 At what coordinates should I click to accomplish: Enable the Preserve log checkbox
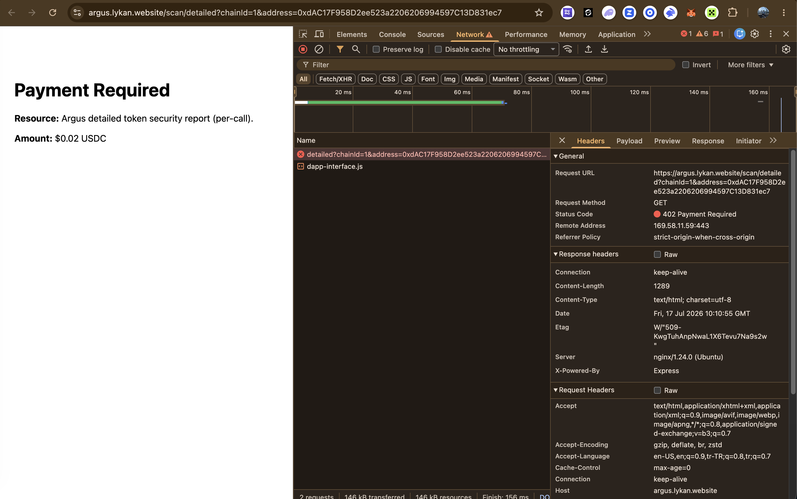376,49
